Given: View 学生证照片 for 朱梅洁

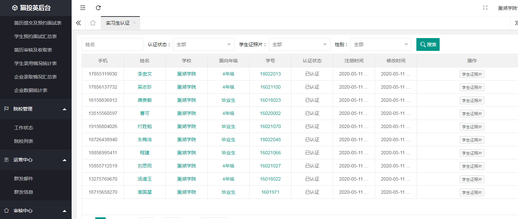Looking at the screenshot, I should (472, 140).
